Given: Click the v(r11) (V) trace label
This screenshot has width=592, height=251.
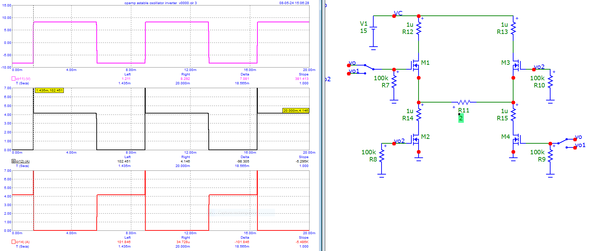Looking at the screenshot, I should [23, 79].
